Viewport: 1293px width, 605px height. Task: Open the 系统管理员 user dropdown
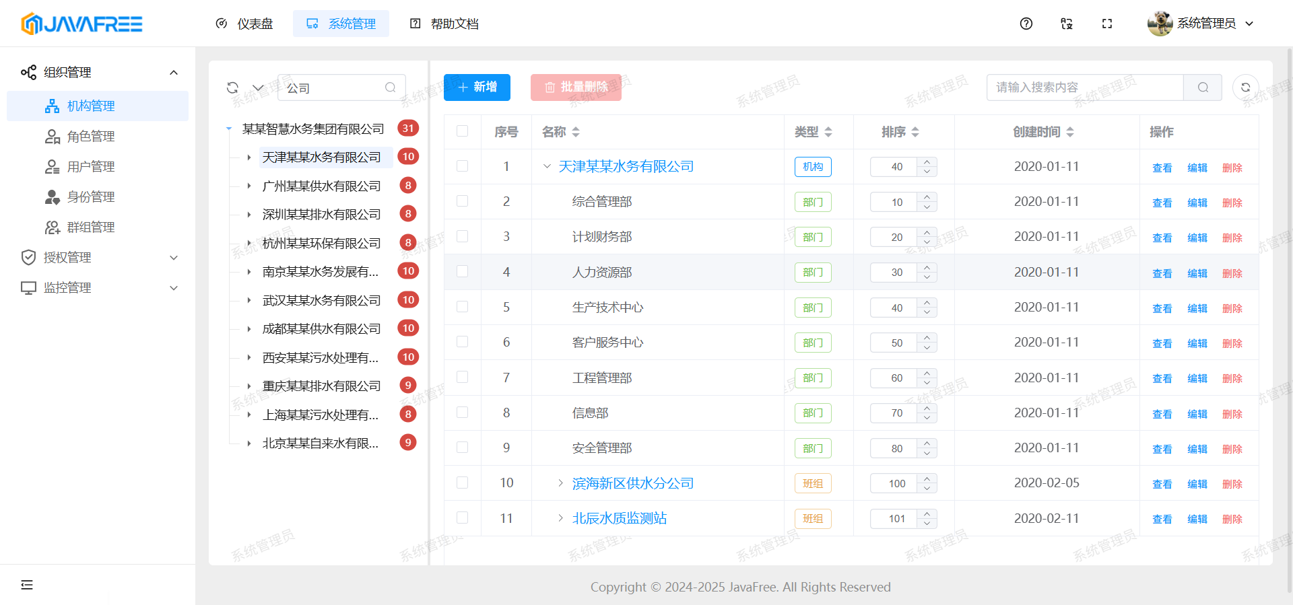(x=1201, y=24)
